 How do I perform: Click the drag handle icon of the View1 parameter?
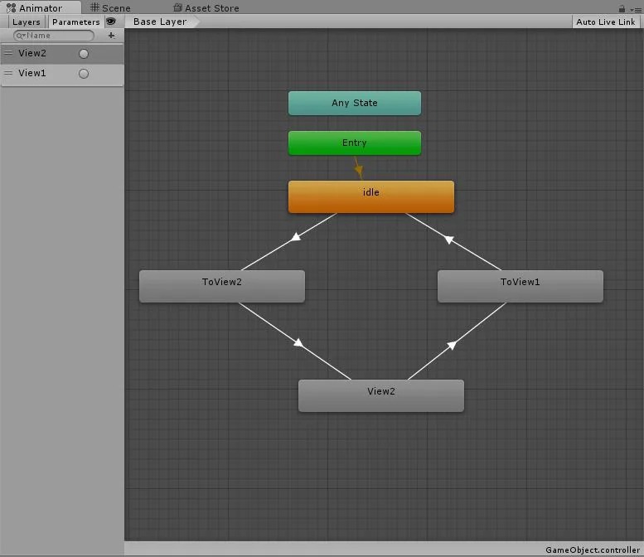(8, 73)
